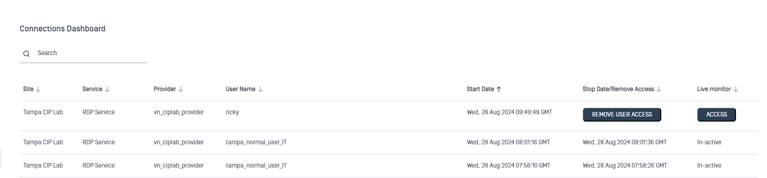The image size is (767, 178).
Task: Select row started at 08:01:16 GMT
Action: 389,142
